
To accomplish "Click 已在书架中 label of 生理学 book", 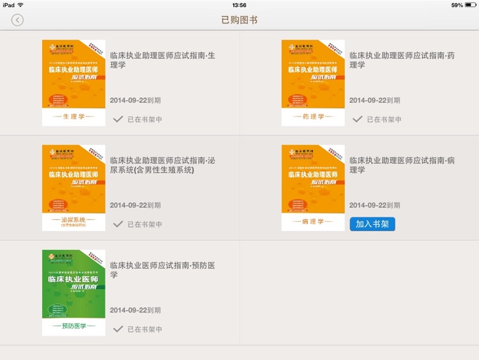I will (145, 120).
